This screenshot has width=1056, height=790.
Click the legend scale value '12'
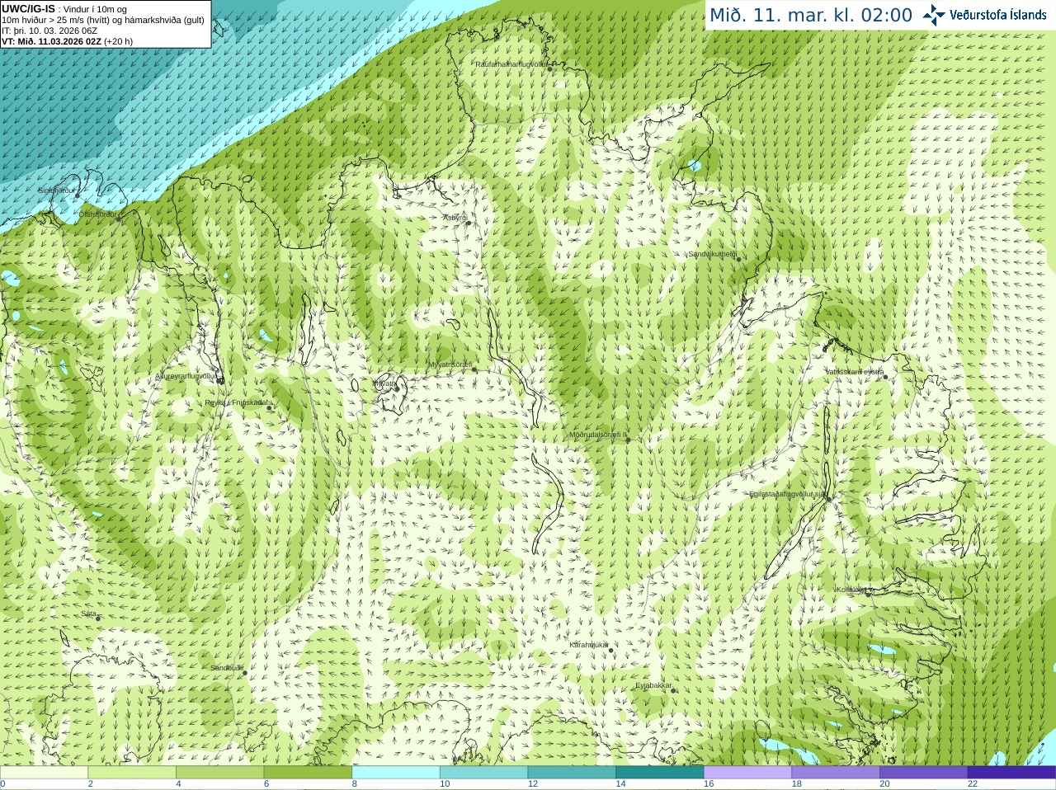(533, 784)
